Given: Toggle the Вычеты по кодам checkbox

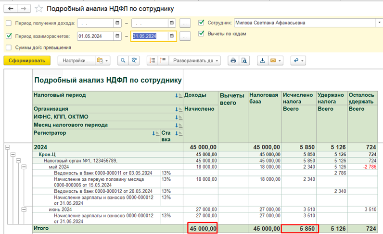Looking at the screenshot, I should click(201, 34).
